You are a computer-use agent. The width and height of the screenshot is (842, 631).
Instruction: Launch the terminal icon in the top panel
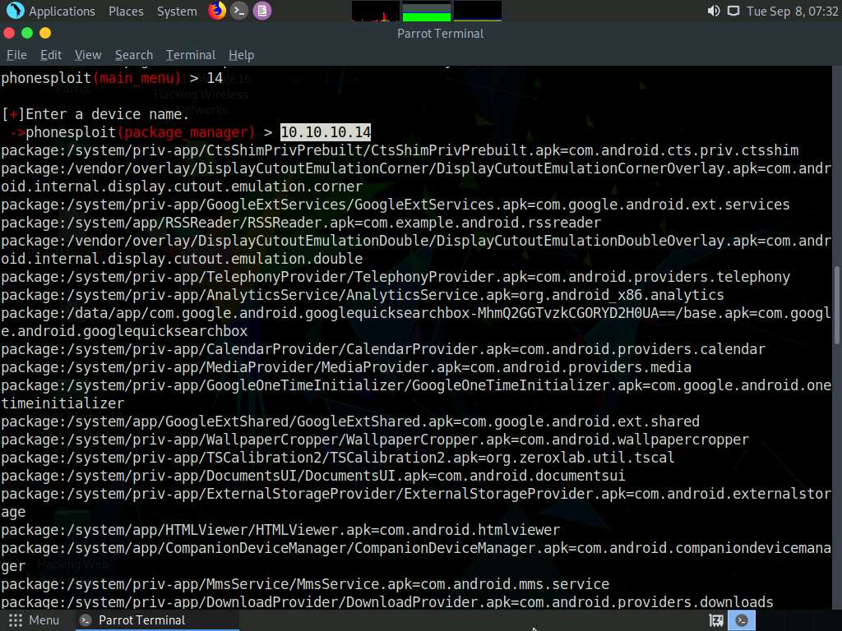pos(238,12)
